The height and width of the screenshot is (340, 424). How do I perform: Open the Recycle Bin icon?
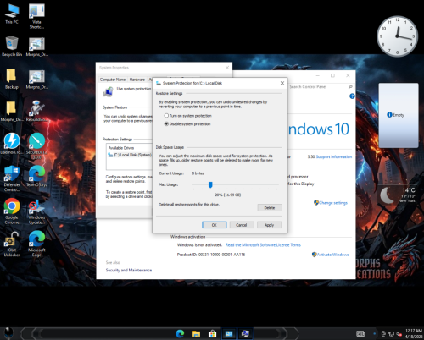click(12, 47)
